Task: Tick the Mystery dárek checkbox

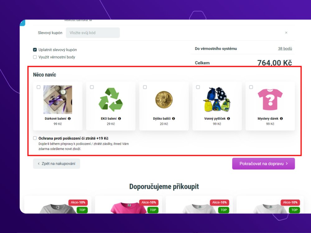Action: pyautogui.click(x=251, y=87)
